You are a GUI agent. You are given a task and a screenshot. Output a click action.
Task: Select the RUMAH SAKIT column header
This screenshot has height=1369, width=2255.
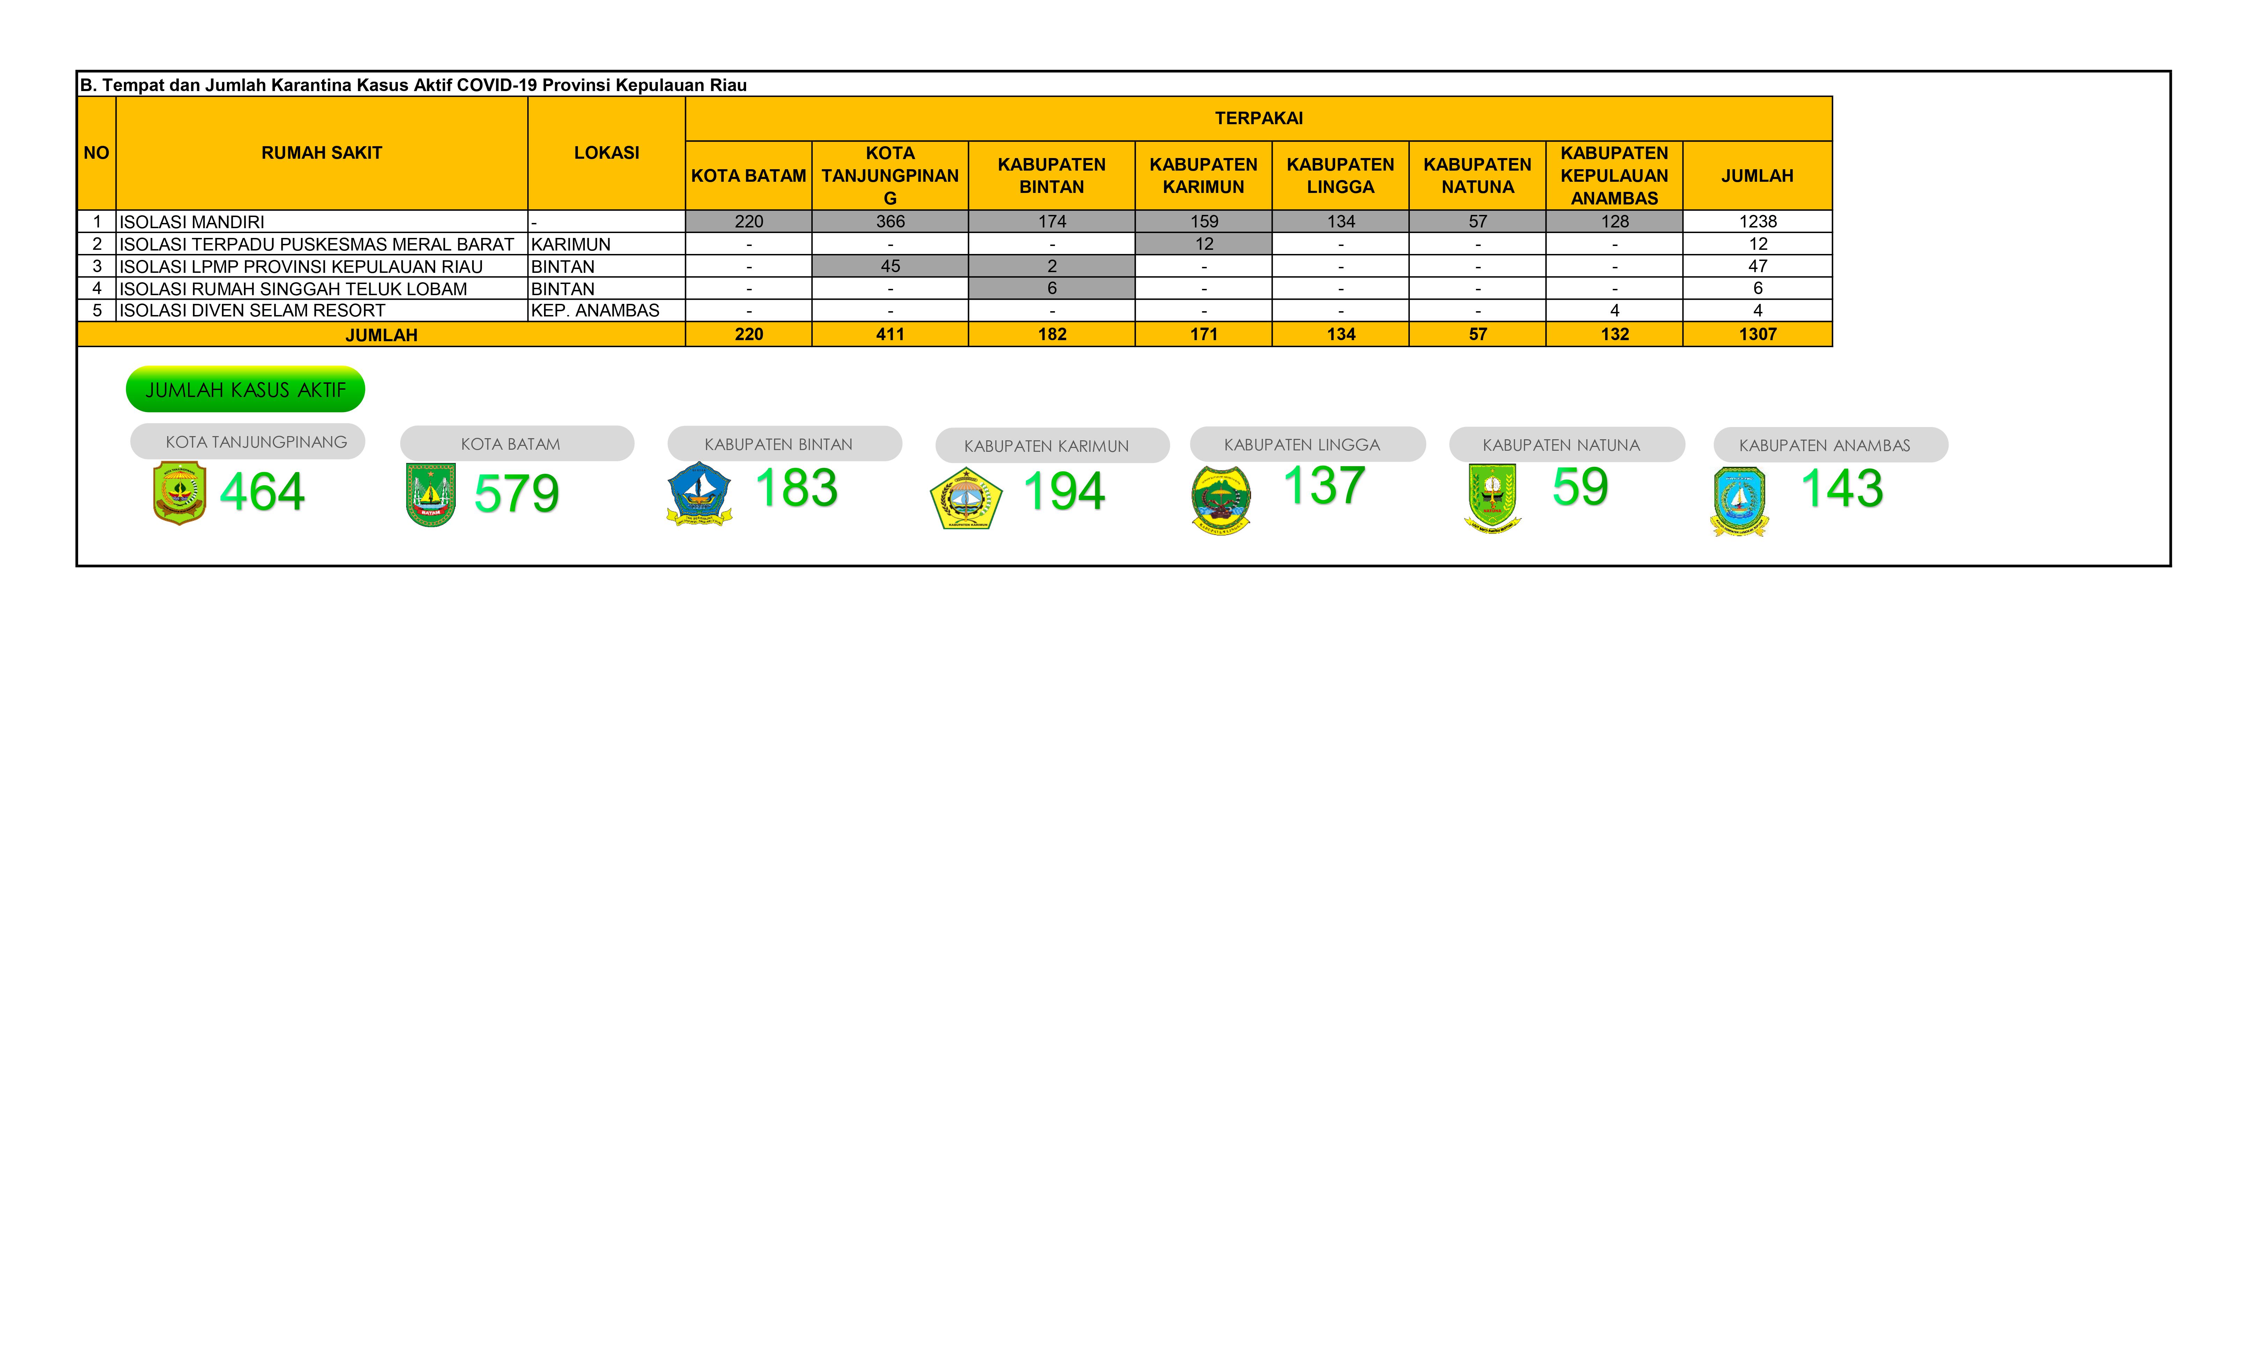coord(321,153)
